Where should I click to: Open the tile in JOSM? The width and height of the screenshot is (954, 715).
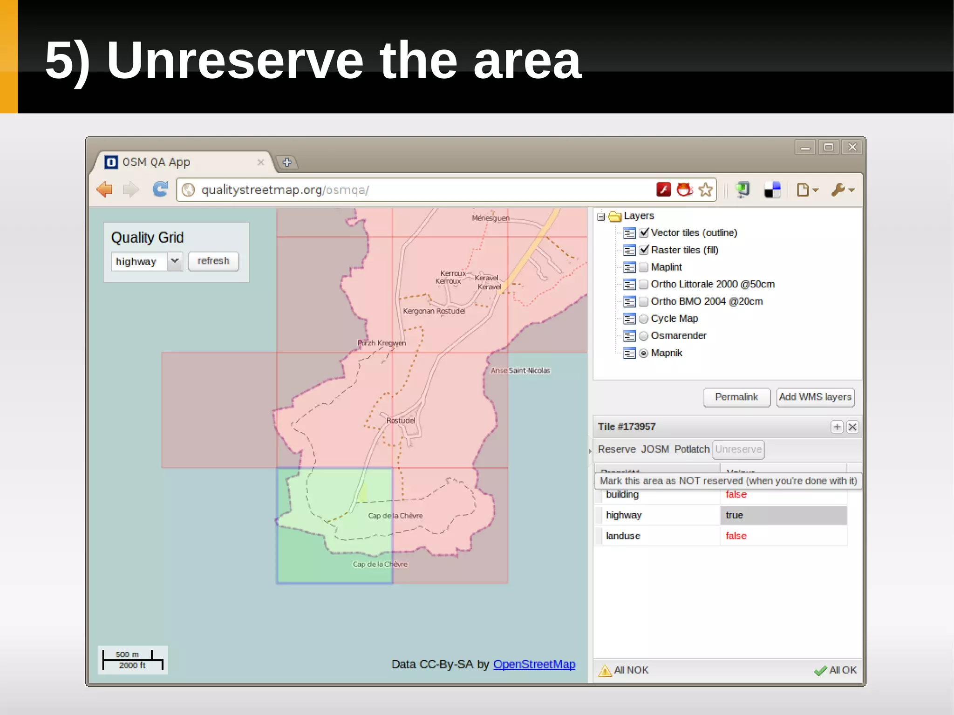pos(655,449)
